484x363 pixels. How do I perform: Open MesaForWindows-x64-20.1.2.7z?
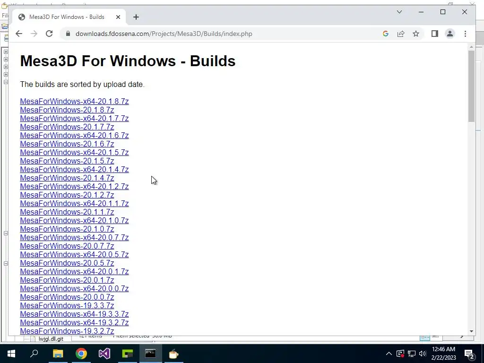(74, 186)
